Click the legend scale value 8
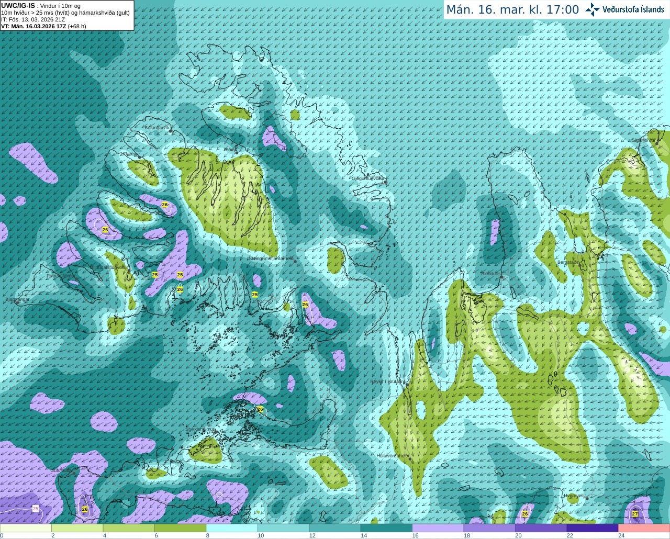Viewport: 670px width, 539px height. coord(207,535)
